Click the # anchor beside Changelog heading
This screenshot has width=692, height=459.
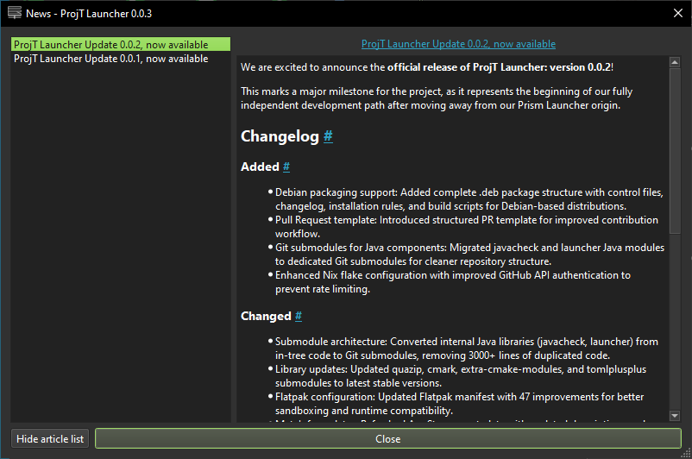coord(328,136)
